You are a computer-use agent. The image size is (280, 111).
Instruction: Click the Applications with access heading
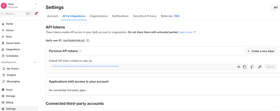[79, 82]
